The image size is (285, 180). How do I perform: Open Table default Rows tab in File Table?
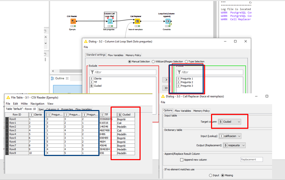[x=21, y=109]
